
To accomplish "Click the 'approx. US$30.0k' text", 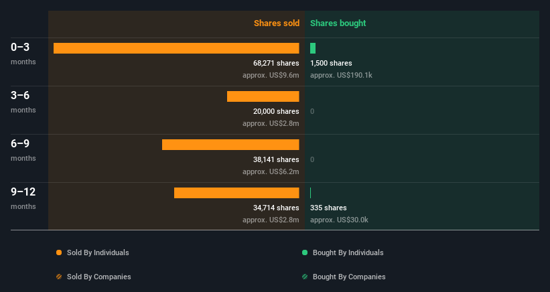I will [x=339, y=220].
